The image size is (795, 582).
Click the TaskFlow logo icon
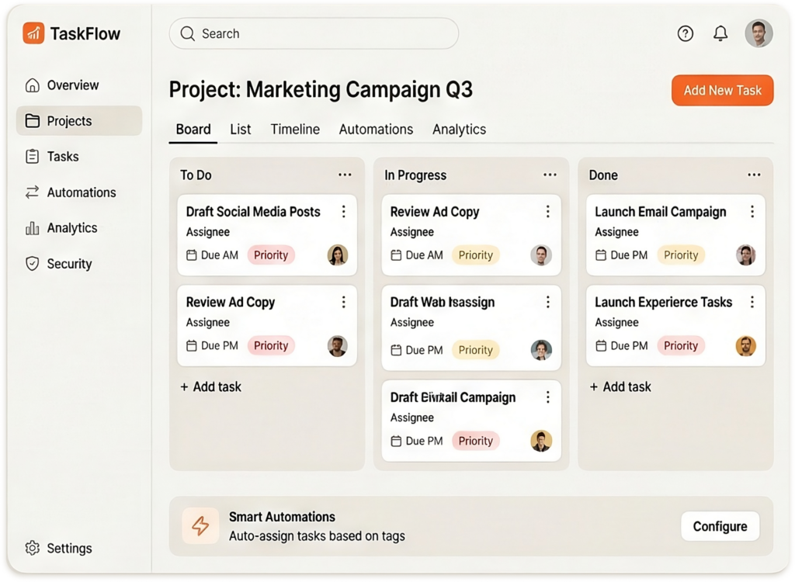33,33
